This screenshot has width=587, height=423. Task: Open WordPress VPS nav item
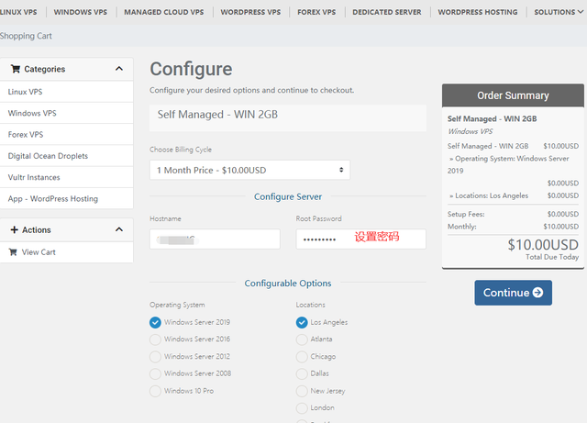250,12
